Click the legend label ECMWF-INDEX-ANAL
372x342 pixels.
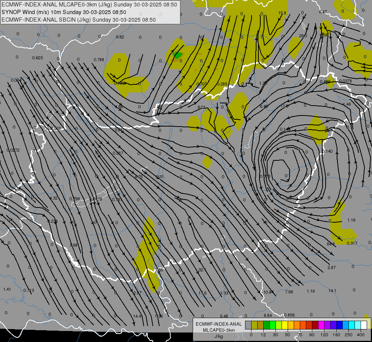[x=219, y=324]
